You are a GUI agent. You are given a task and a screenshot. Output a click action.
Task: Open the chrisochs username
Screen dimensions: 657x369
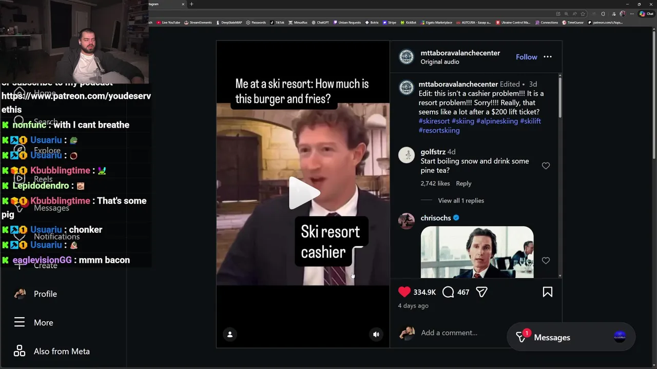tap(436, 218)
